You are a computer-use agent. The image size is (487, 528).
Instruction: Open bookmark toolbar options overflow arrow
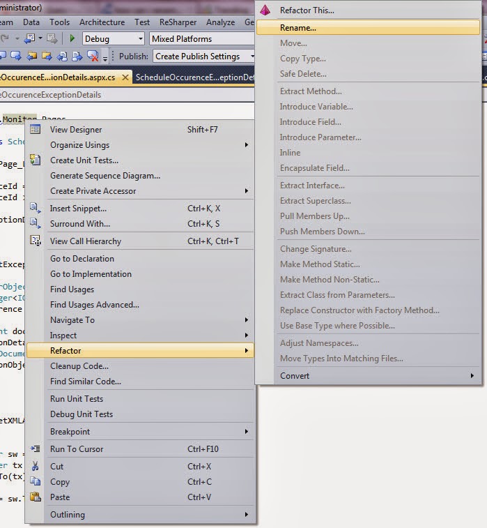pos(105,58)
